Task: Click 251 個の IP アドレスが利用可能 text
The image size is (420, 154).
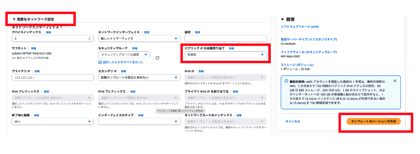Action: click(30, 58)
